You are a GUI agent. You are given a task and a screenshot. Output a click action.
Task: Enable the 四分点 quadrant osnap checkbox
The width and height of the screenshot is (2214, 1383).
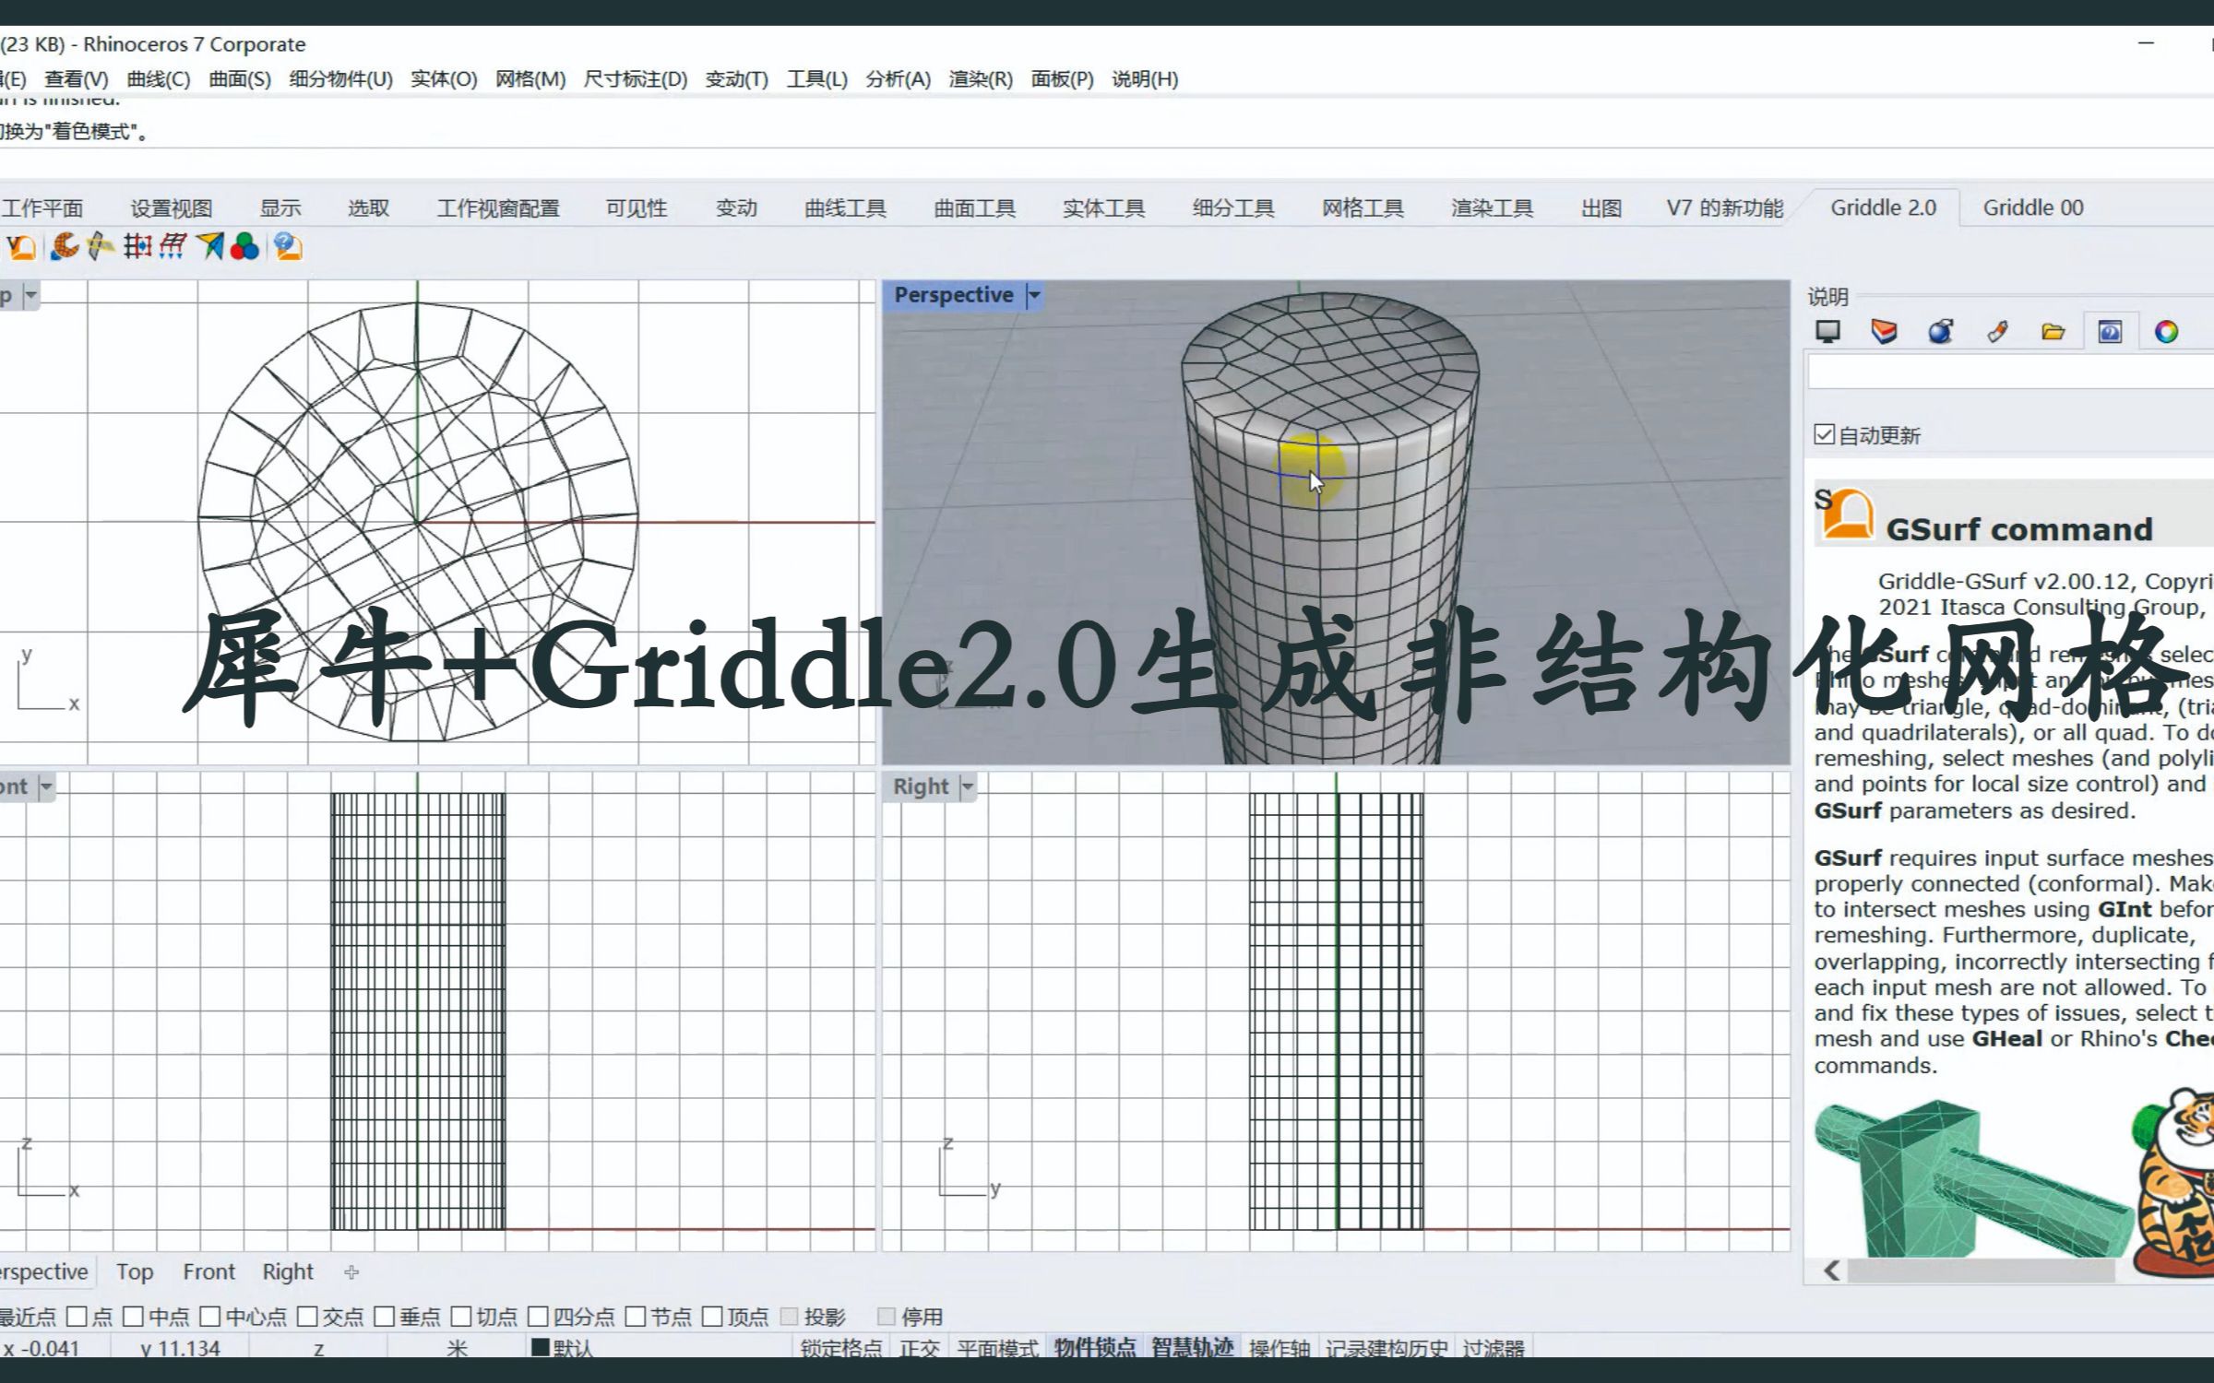click(538, 1317)
